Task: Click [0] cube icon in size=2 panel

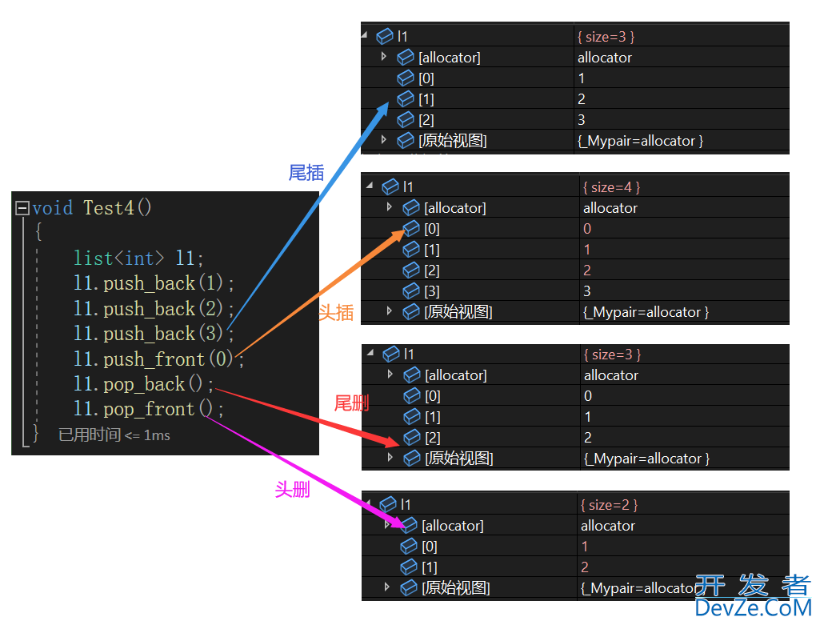Action: pos(410,547)
